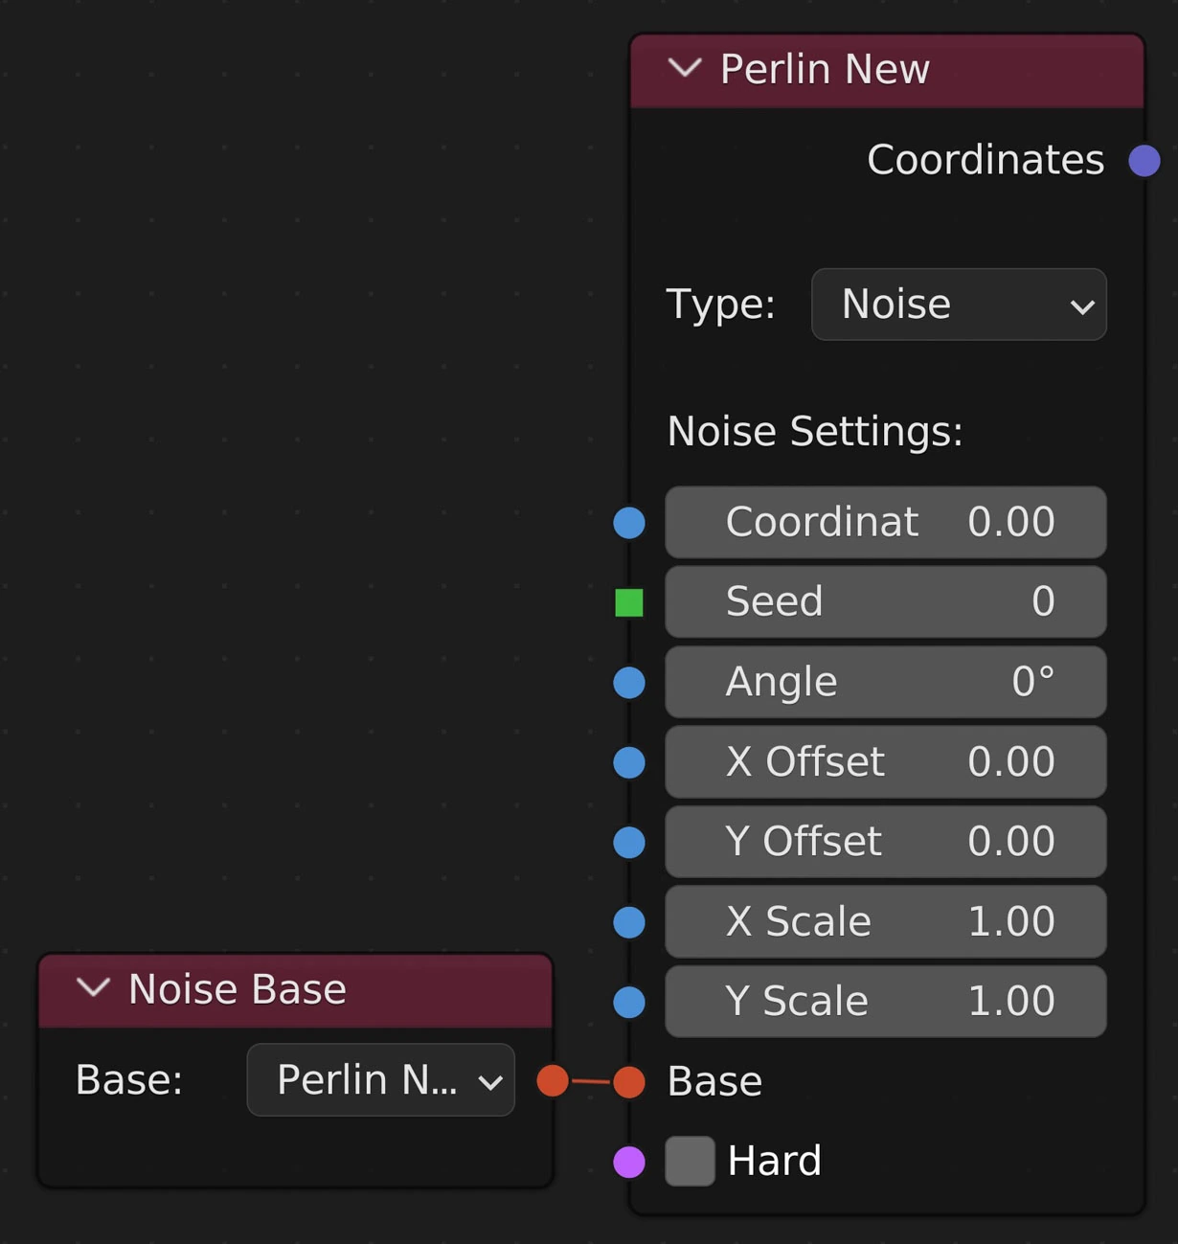Viewport: 1178px width, 1244px height.
Task: Click the green Seed input socket
Action: click(629, 602)
